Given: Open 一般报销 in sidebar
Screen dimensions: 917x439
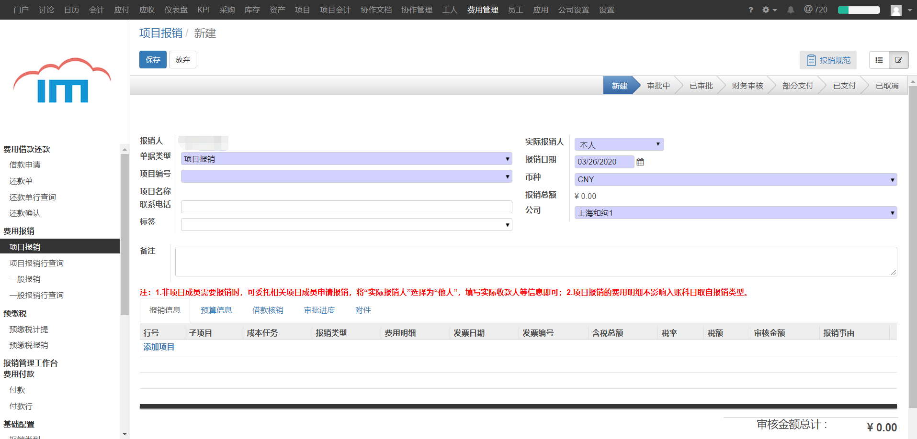Looking at the screenshot, I should 25,279.
